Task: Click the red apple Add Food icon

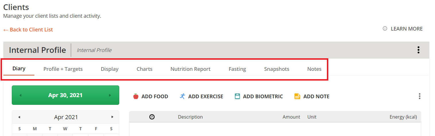Action: [x=136, y=96]
